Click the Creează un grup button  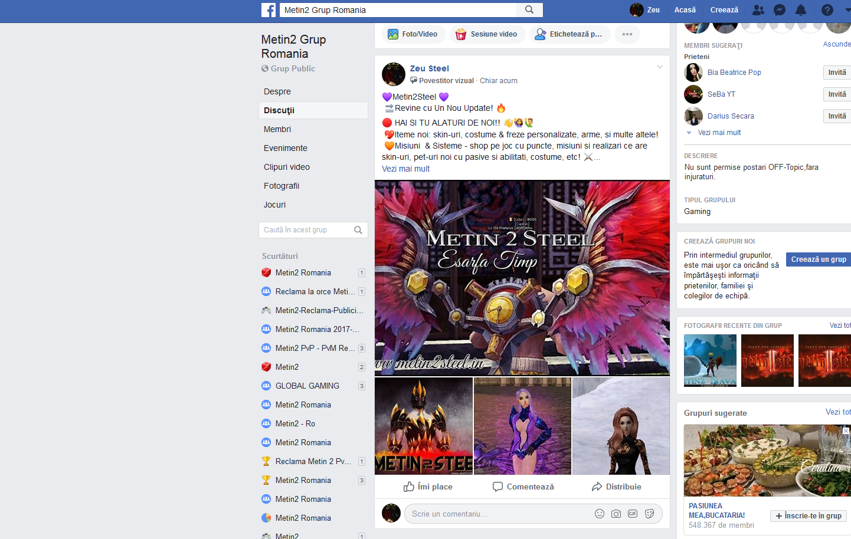tap(819, 259)
